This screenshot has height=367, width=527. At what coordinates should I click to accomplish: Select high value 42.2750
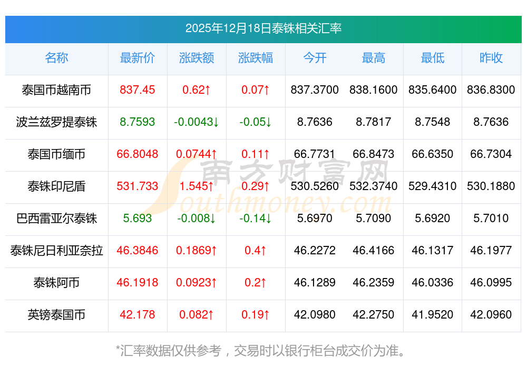[x=374, y=315]
